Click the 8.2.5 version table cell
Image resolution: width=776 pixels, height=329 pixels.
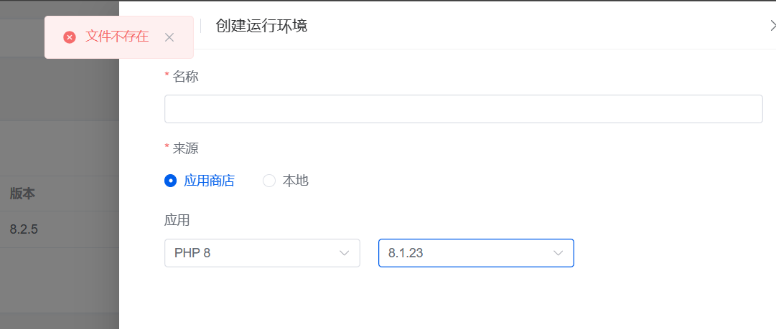24,229
